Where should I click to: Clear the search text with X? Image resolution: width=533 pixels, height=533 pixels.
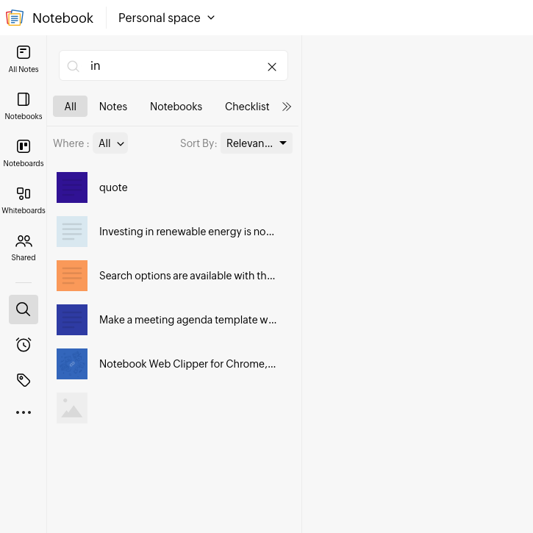click(272, 67)
